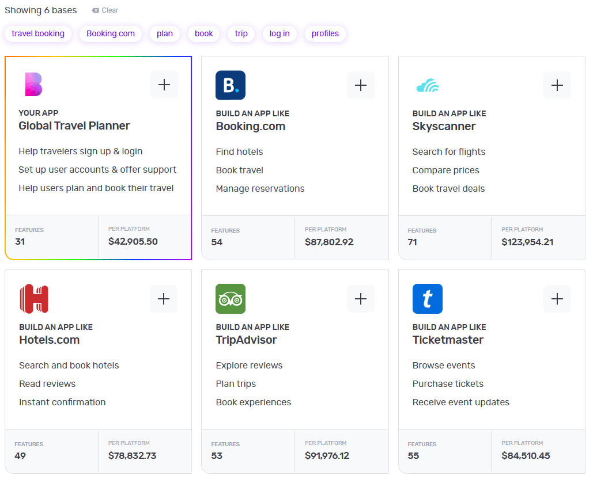Image resolution: width=593 pixels, height=479 pixels.
Task: Click 'Manage reservations' text
Action: [x=260, y=189]
